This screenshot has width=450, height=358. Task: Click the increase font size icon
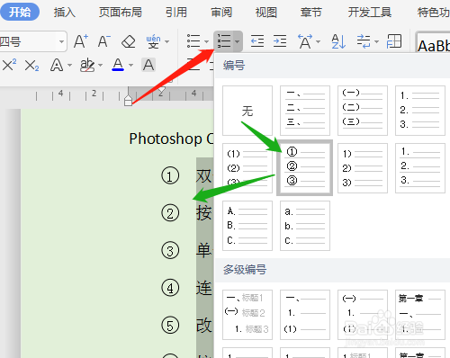coord(81,41)
